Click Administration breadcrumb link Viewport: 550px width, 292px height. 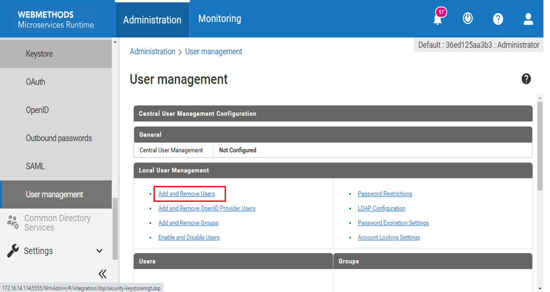[152, 52]
